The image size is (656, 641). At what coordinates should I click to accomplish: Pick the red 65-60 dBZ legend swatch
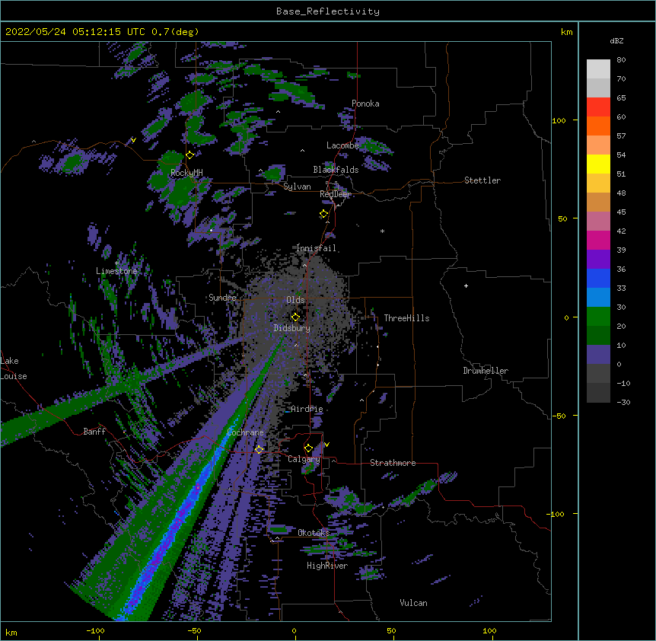point(598,107)
